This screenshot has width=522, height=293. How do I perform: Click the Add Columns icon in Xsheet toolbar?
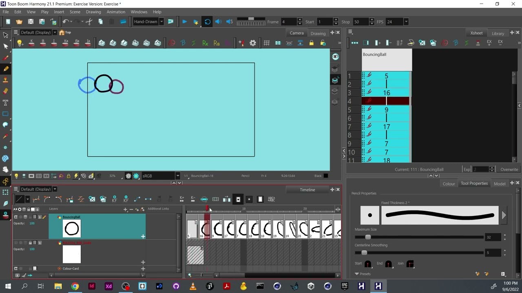click(377, 43)
